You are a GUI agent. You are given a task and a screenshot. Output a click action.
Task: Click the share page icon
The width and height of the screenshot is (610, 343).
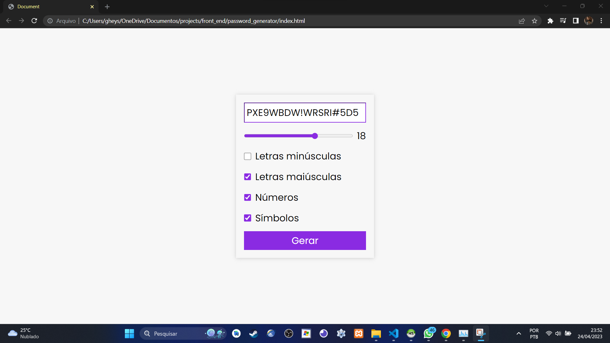point(522,21)
